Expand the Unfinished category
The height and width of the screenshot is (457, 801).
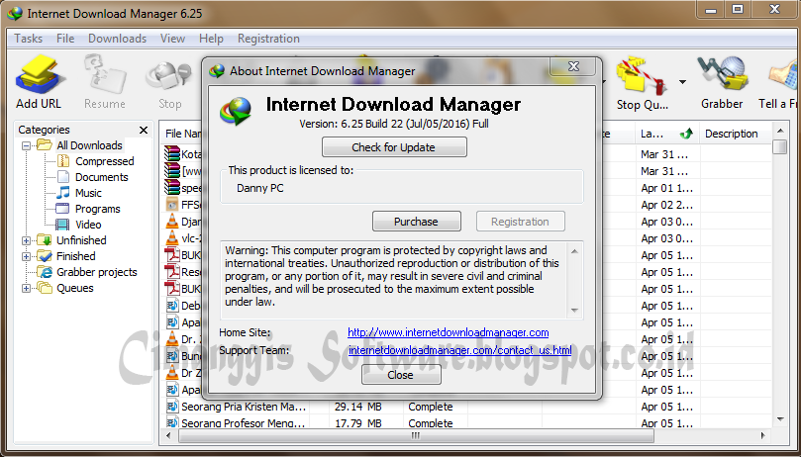[26, 240]
